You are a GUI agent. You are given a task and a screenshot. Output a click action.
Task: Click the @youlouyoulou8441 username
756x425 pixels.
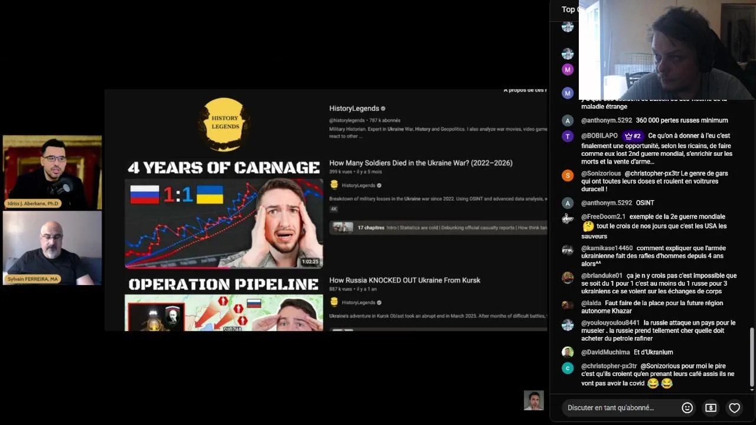tap(610, 323)
